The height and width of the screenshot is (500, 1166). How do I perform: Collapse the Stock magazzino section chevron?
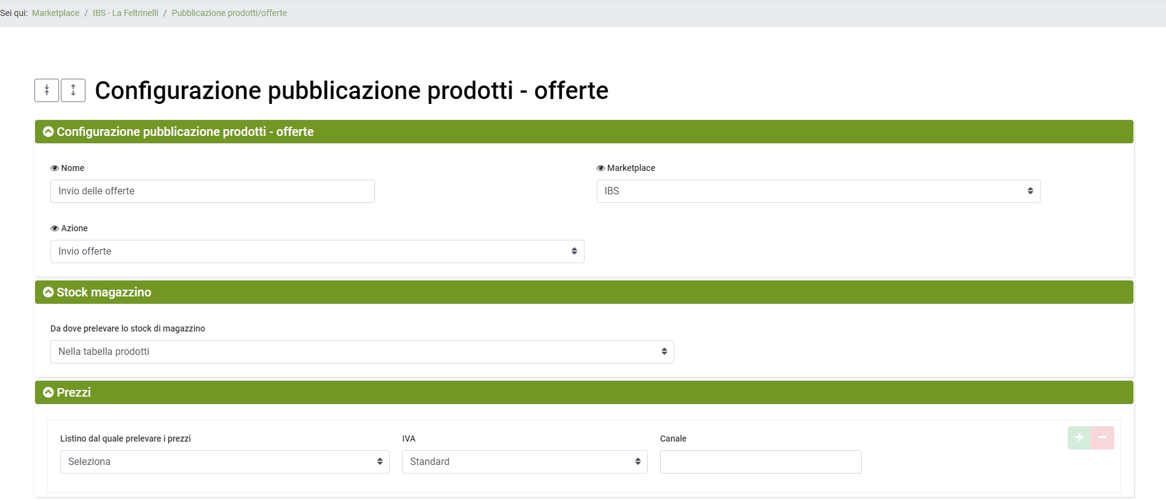click(x=49, y=292)
